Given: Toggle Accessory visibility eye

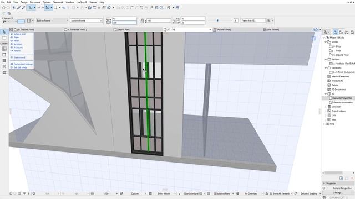Looking at the screenshot, I should pyautogui.click(x=12, y=48).
